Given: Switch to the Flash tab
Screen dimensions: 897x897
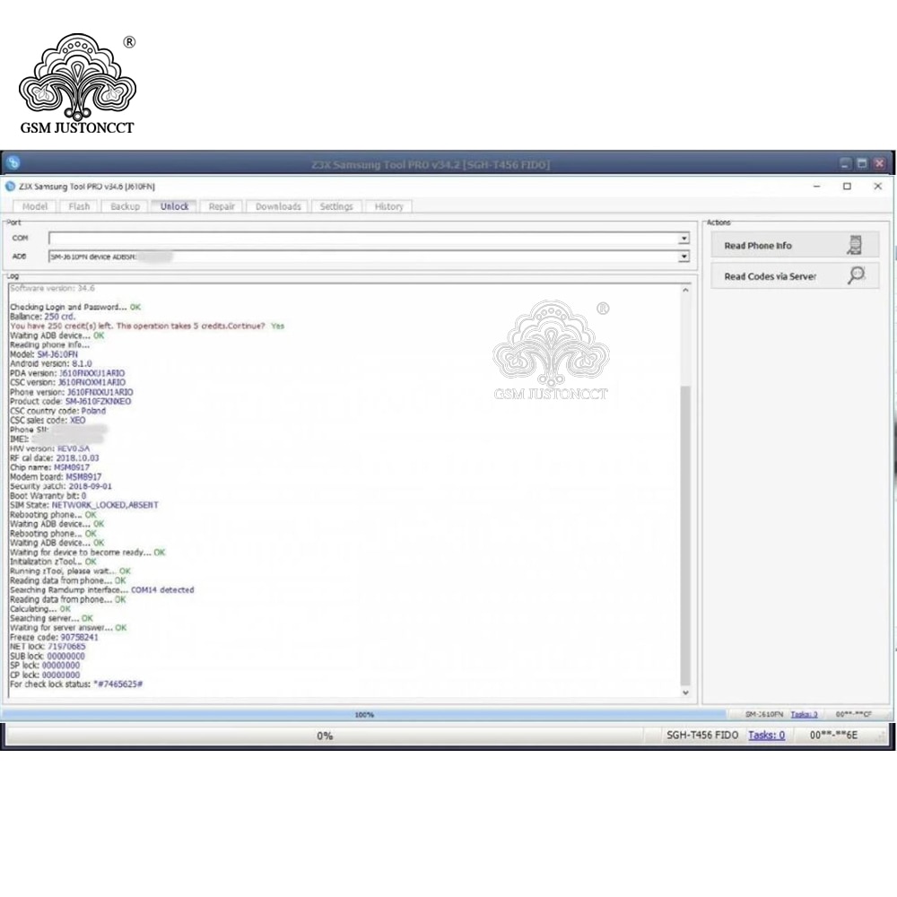Looking at the screenshot, I should tap(79, 206).
